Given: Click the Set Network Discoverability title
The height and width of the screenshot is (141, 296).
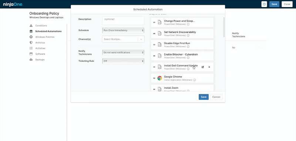Looking at the screenshot, I should [x=180, y=32].
